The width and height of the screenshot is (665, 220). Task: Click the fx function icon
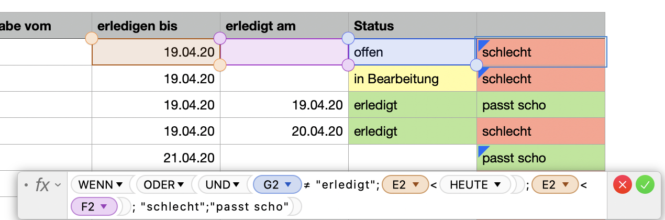(x=42, y=184)
